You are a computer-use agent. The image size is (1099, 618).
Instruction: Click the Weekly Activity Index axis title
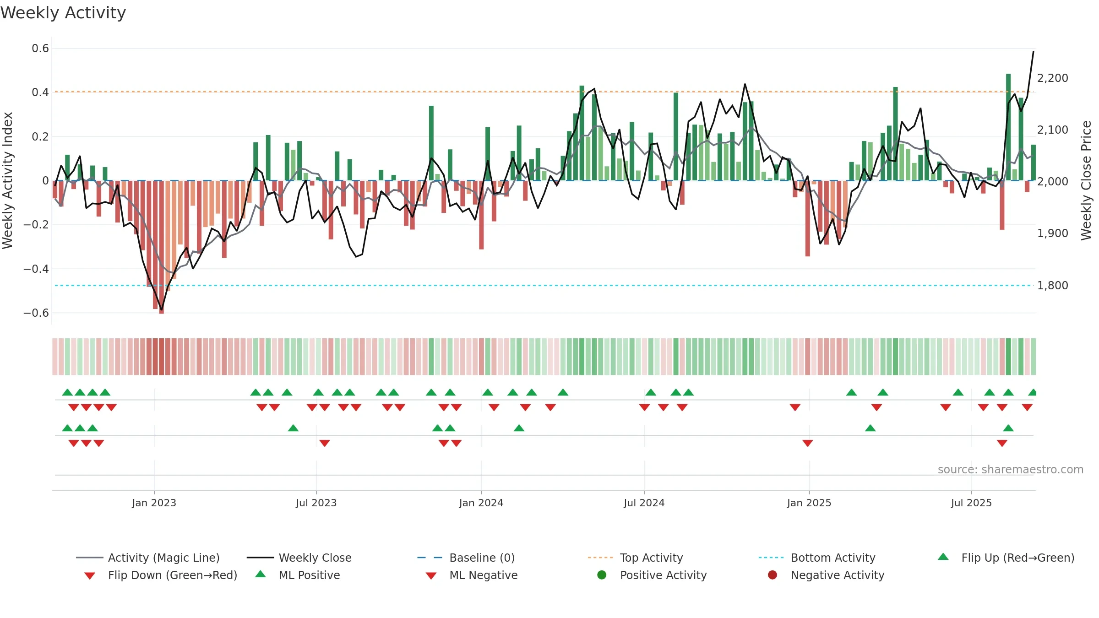click(x=8, y=180)
